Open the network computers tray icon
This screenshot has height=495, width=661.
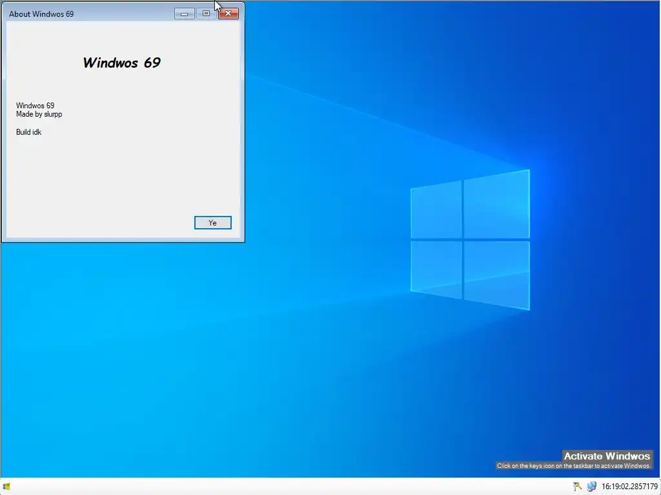tap(592, 487)
